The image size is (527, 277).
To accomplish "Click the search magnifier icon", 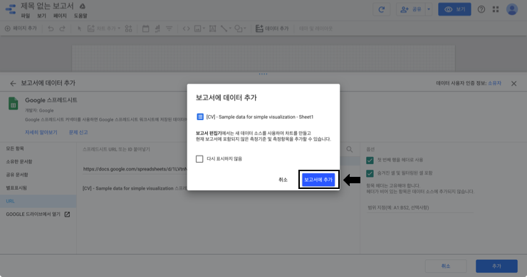I will 350,149.
